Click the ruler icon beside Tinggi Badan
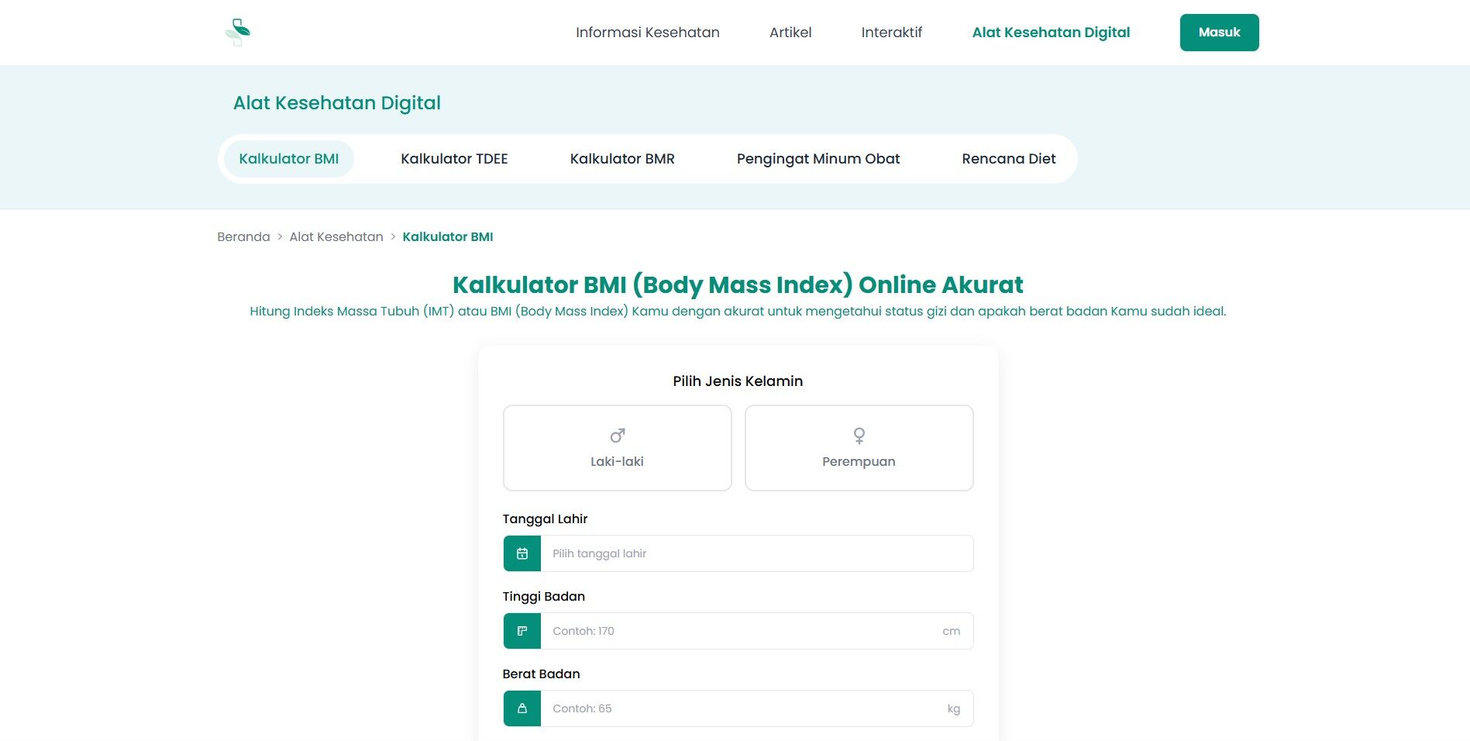 [x=522, y=631]
